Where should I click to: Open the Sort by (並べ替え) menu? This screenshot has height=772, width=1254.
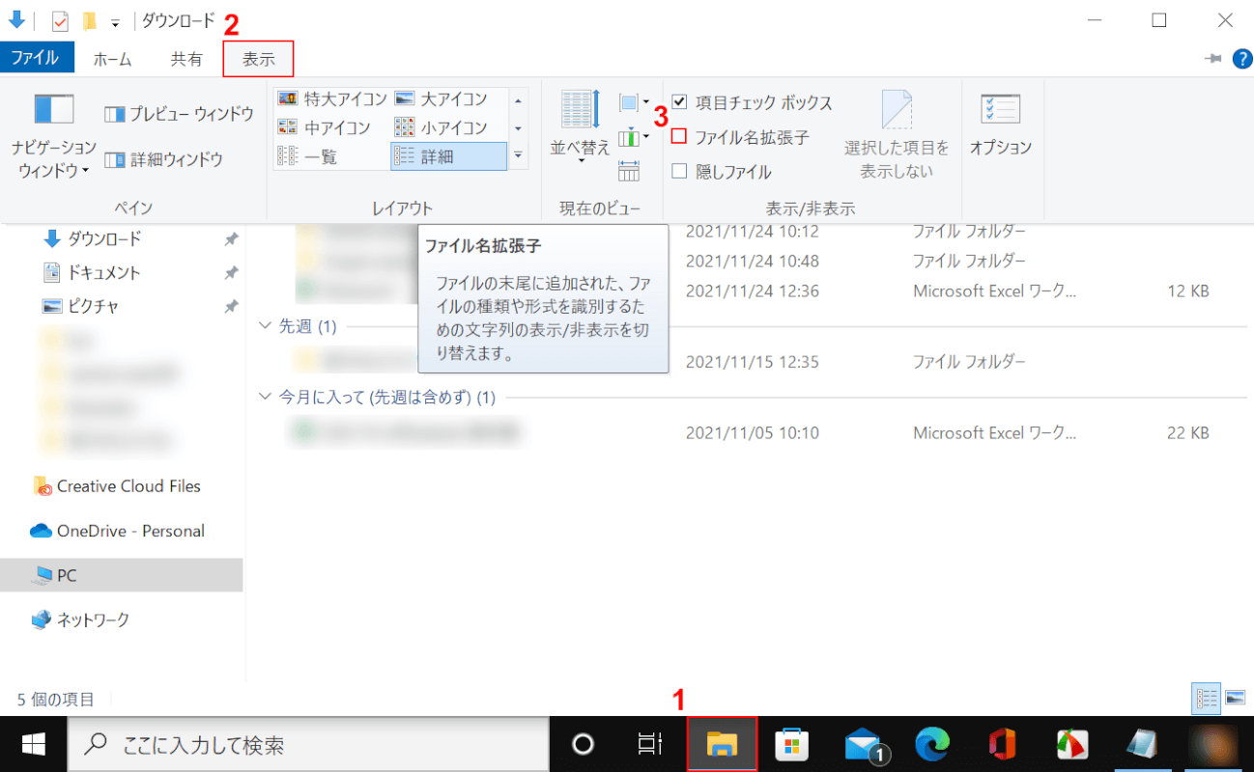click(581, 127)
